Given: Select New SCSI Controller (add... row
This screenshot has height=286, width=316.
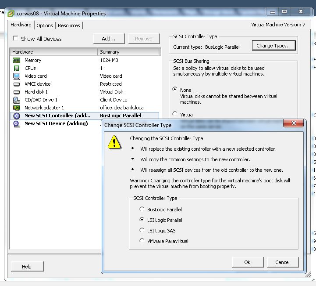Looking at the screenshot, I should coord(85,116).
